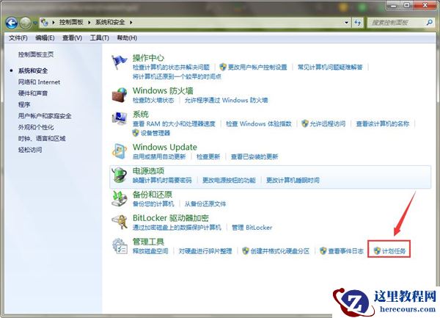
Task: Open 启用或禁用自动更新 link
Action: click(x=159, y=156)
